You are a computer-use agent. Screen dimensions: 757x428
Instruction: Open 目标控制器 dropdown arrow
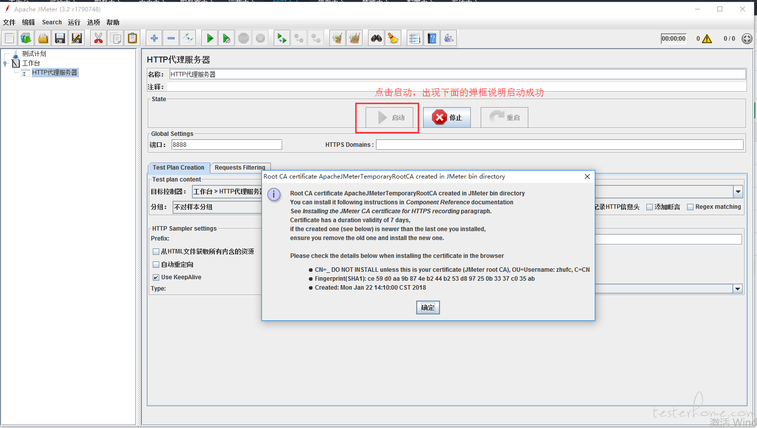[738, 191]
